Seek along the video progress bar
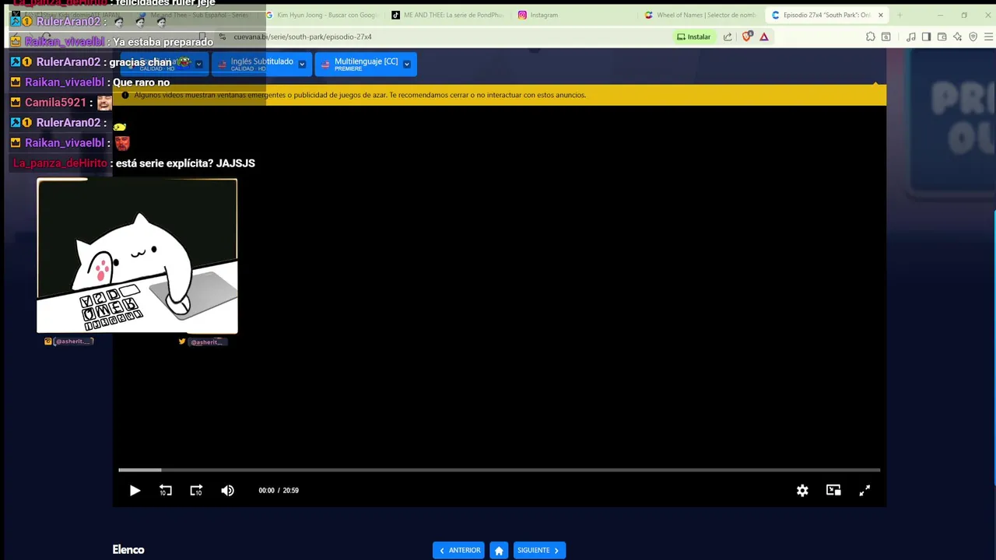Screen dimensions: 996x560 pyautogui.click(x=499, y=470)
